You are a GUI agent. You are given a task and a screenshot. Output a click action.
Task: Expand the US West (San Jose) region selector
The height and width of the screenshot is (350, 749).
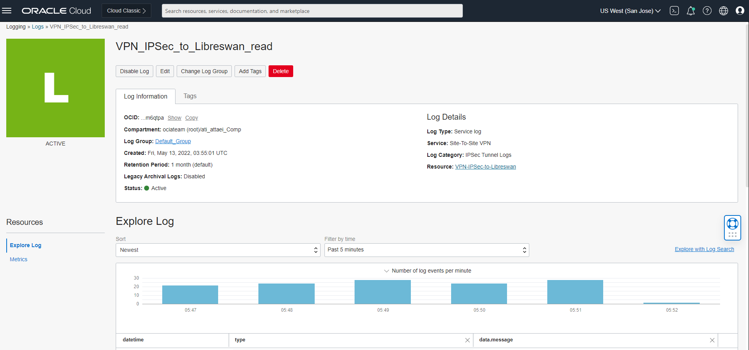pyautogui.click(x=630, y=11)
